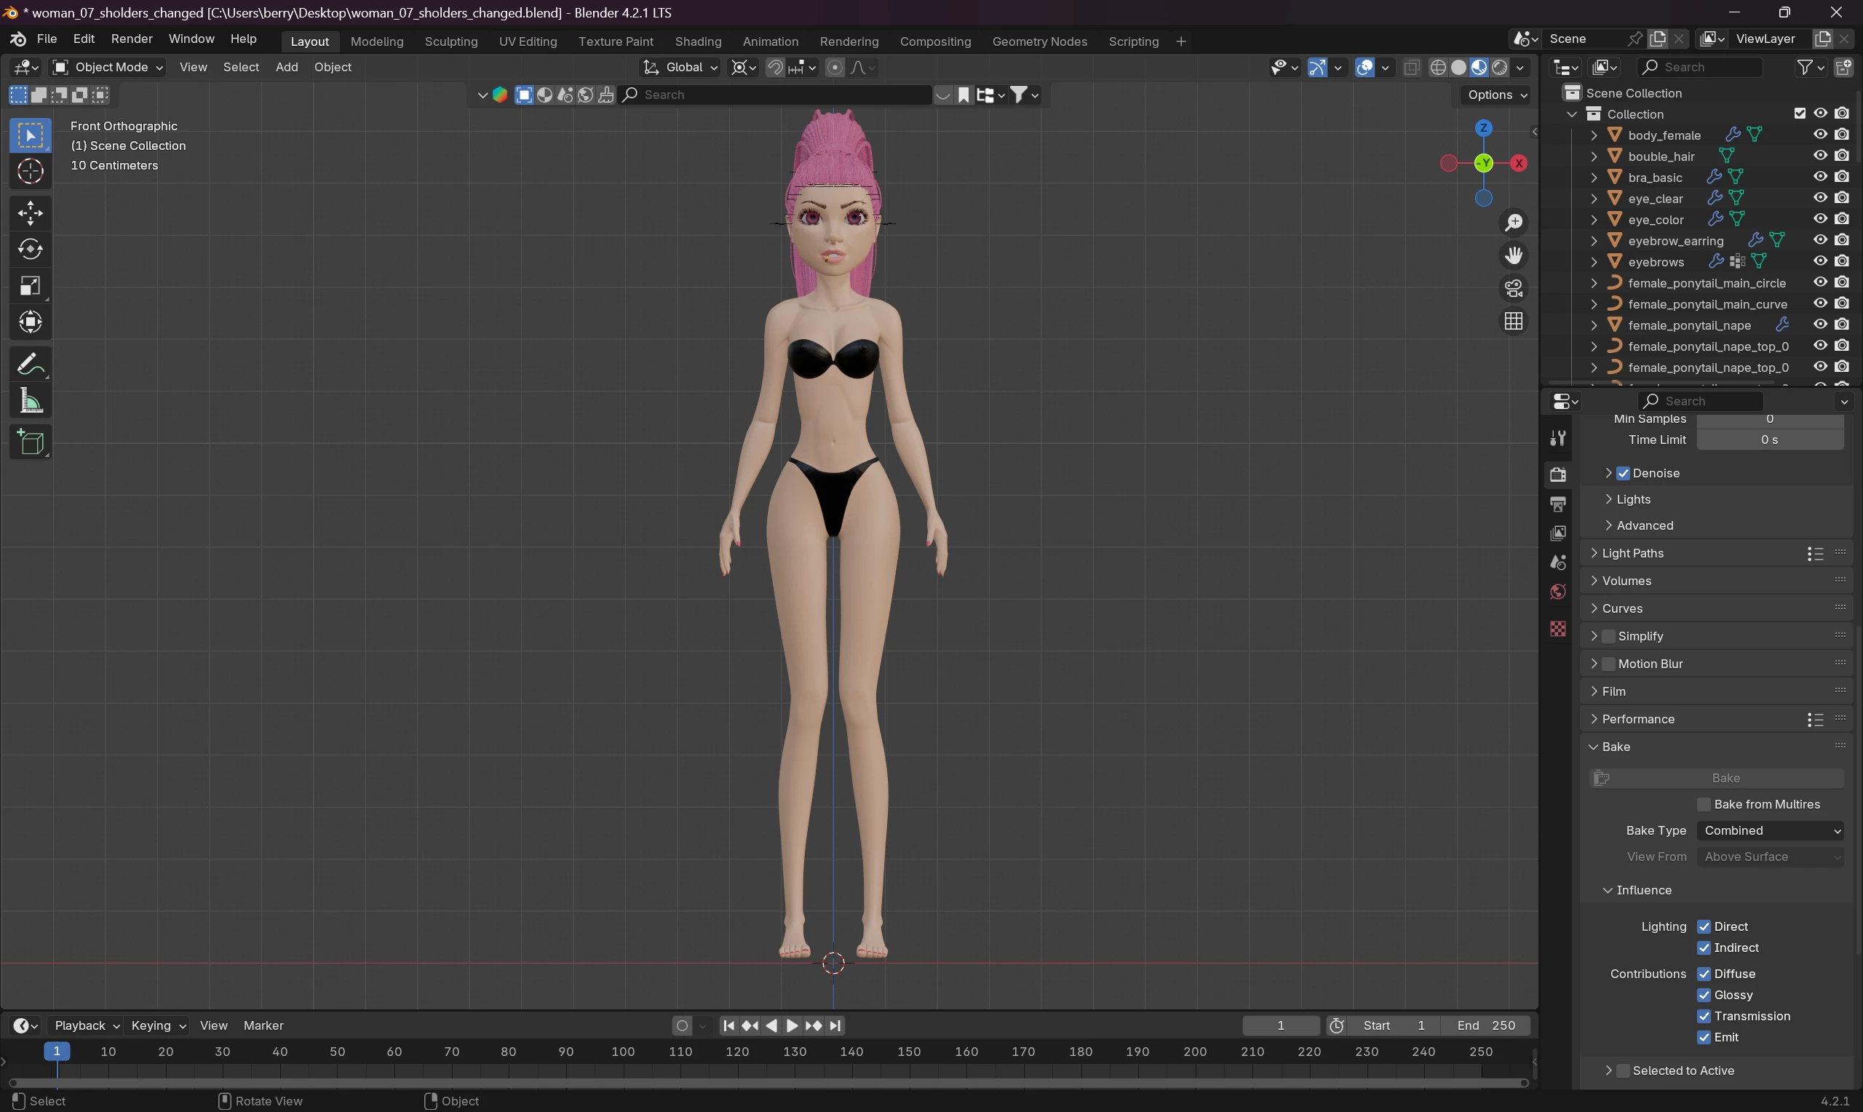
Task: Expand bra_basic in the outliner
Action: click(x=1594, y=178)
